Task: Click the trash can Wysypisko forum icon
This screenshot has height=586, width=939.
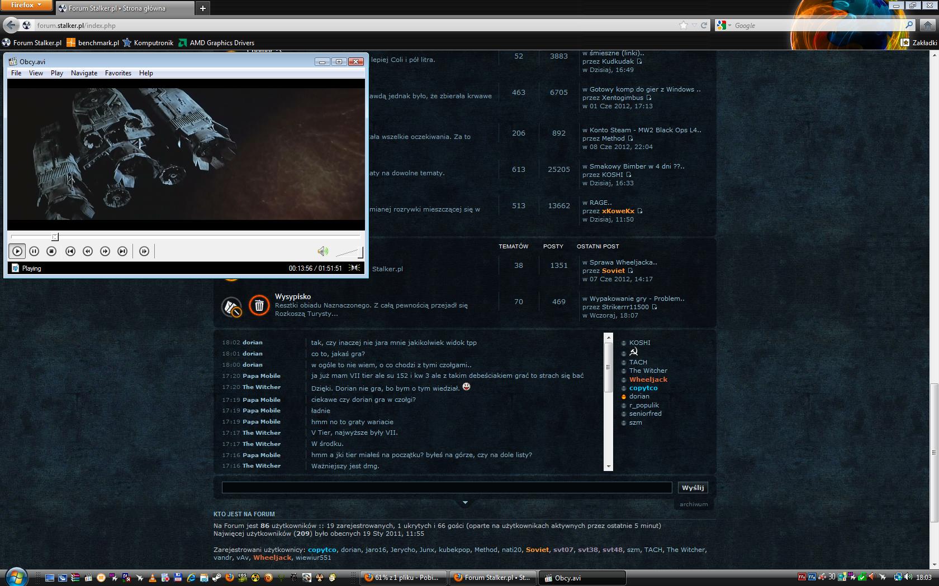Action: point(259,305)
